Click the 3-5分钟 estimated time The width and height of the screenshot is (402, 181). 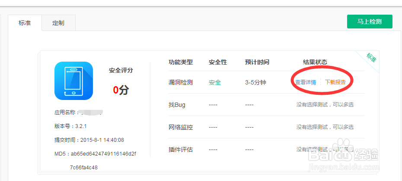pyautogui.click(x=255, y=82)
